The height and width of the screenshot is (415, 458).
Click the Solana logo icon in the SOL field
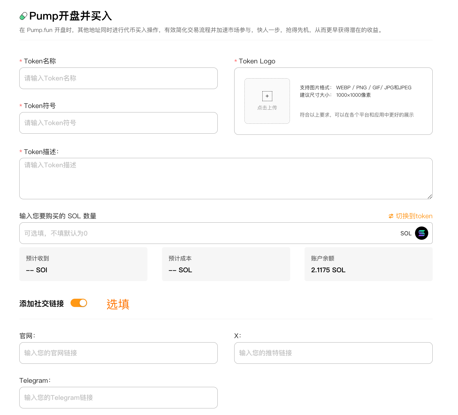point(421,233)
